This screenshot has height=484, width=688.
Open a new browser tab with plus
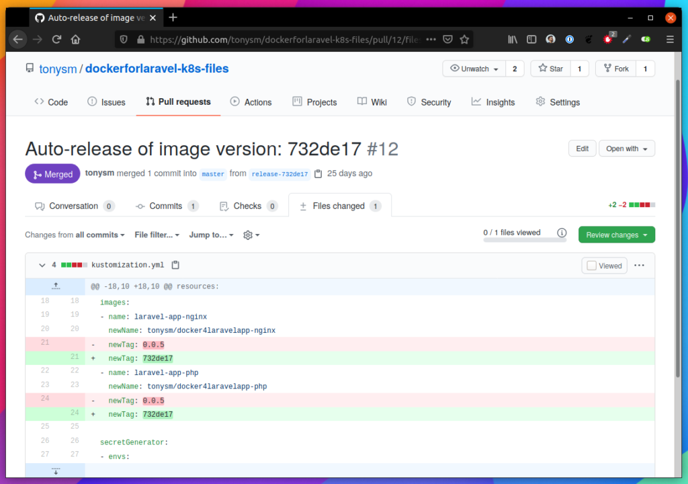point(173,17)
